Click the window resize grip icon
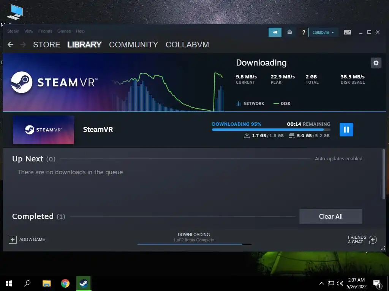The image size is (389, 291). (383, 248)
